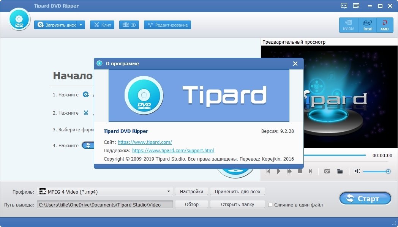398x227 pixels.
Task: Click the preview playback progress bar
Action: pos(335,155)
